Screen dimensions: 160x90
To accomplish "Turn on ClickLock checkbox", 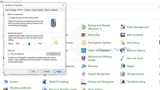I will [9, 54].
